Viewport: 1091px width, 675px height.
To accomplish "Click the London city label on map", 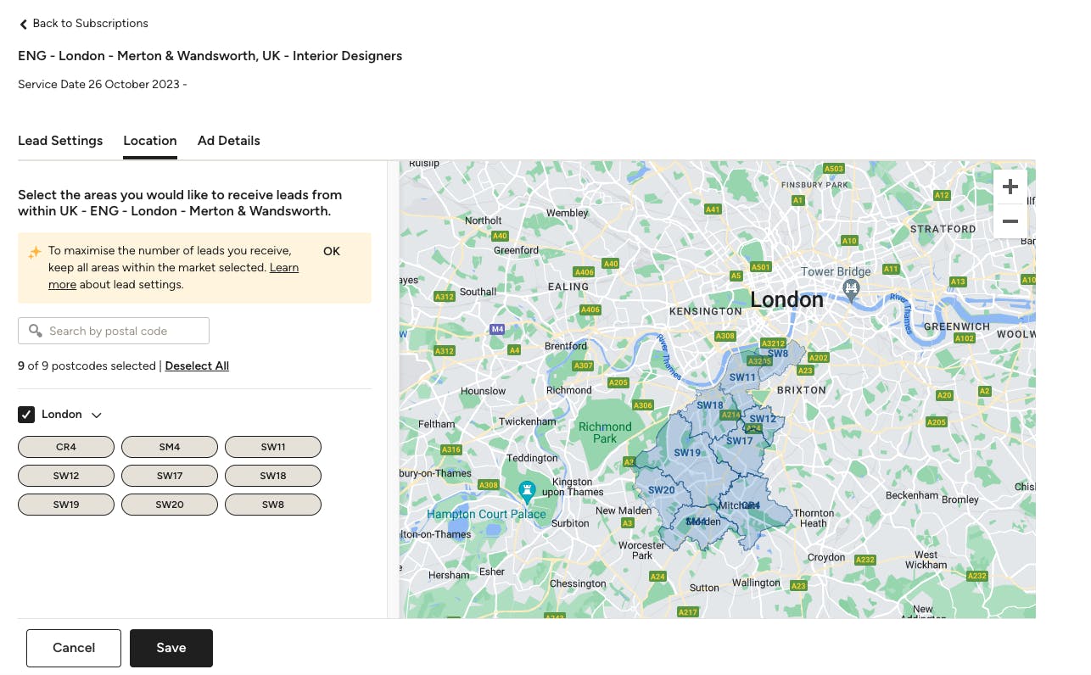I will pos(787,299).
